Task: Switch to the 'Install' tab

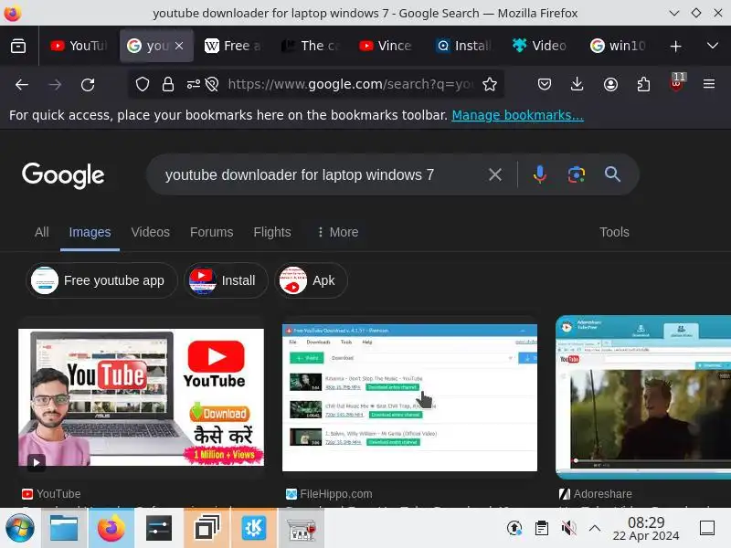Action: [x=464, y=46]
